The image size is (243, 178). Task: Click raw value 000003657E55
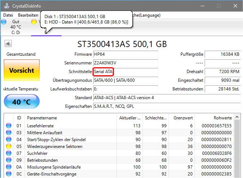(x=217, y=126)
